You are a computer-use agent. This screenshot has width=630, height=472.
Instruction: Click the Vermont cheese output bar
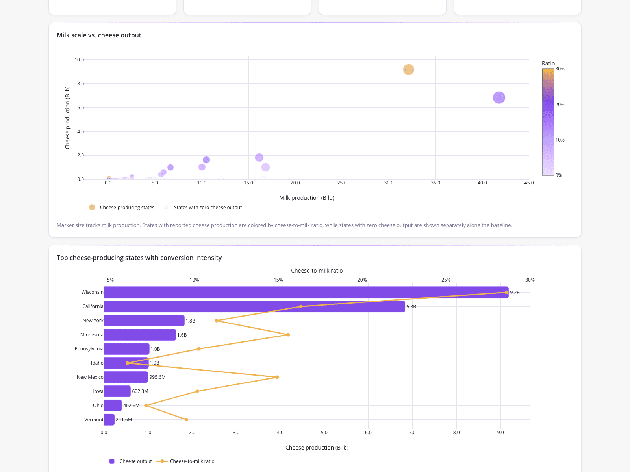click(109, 420)
